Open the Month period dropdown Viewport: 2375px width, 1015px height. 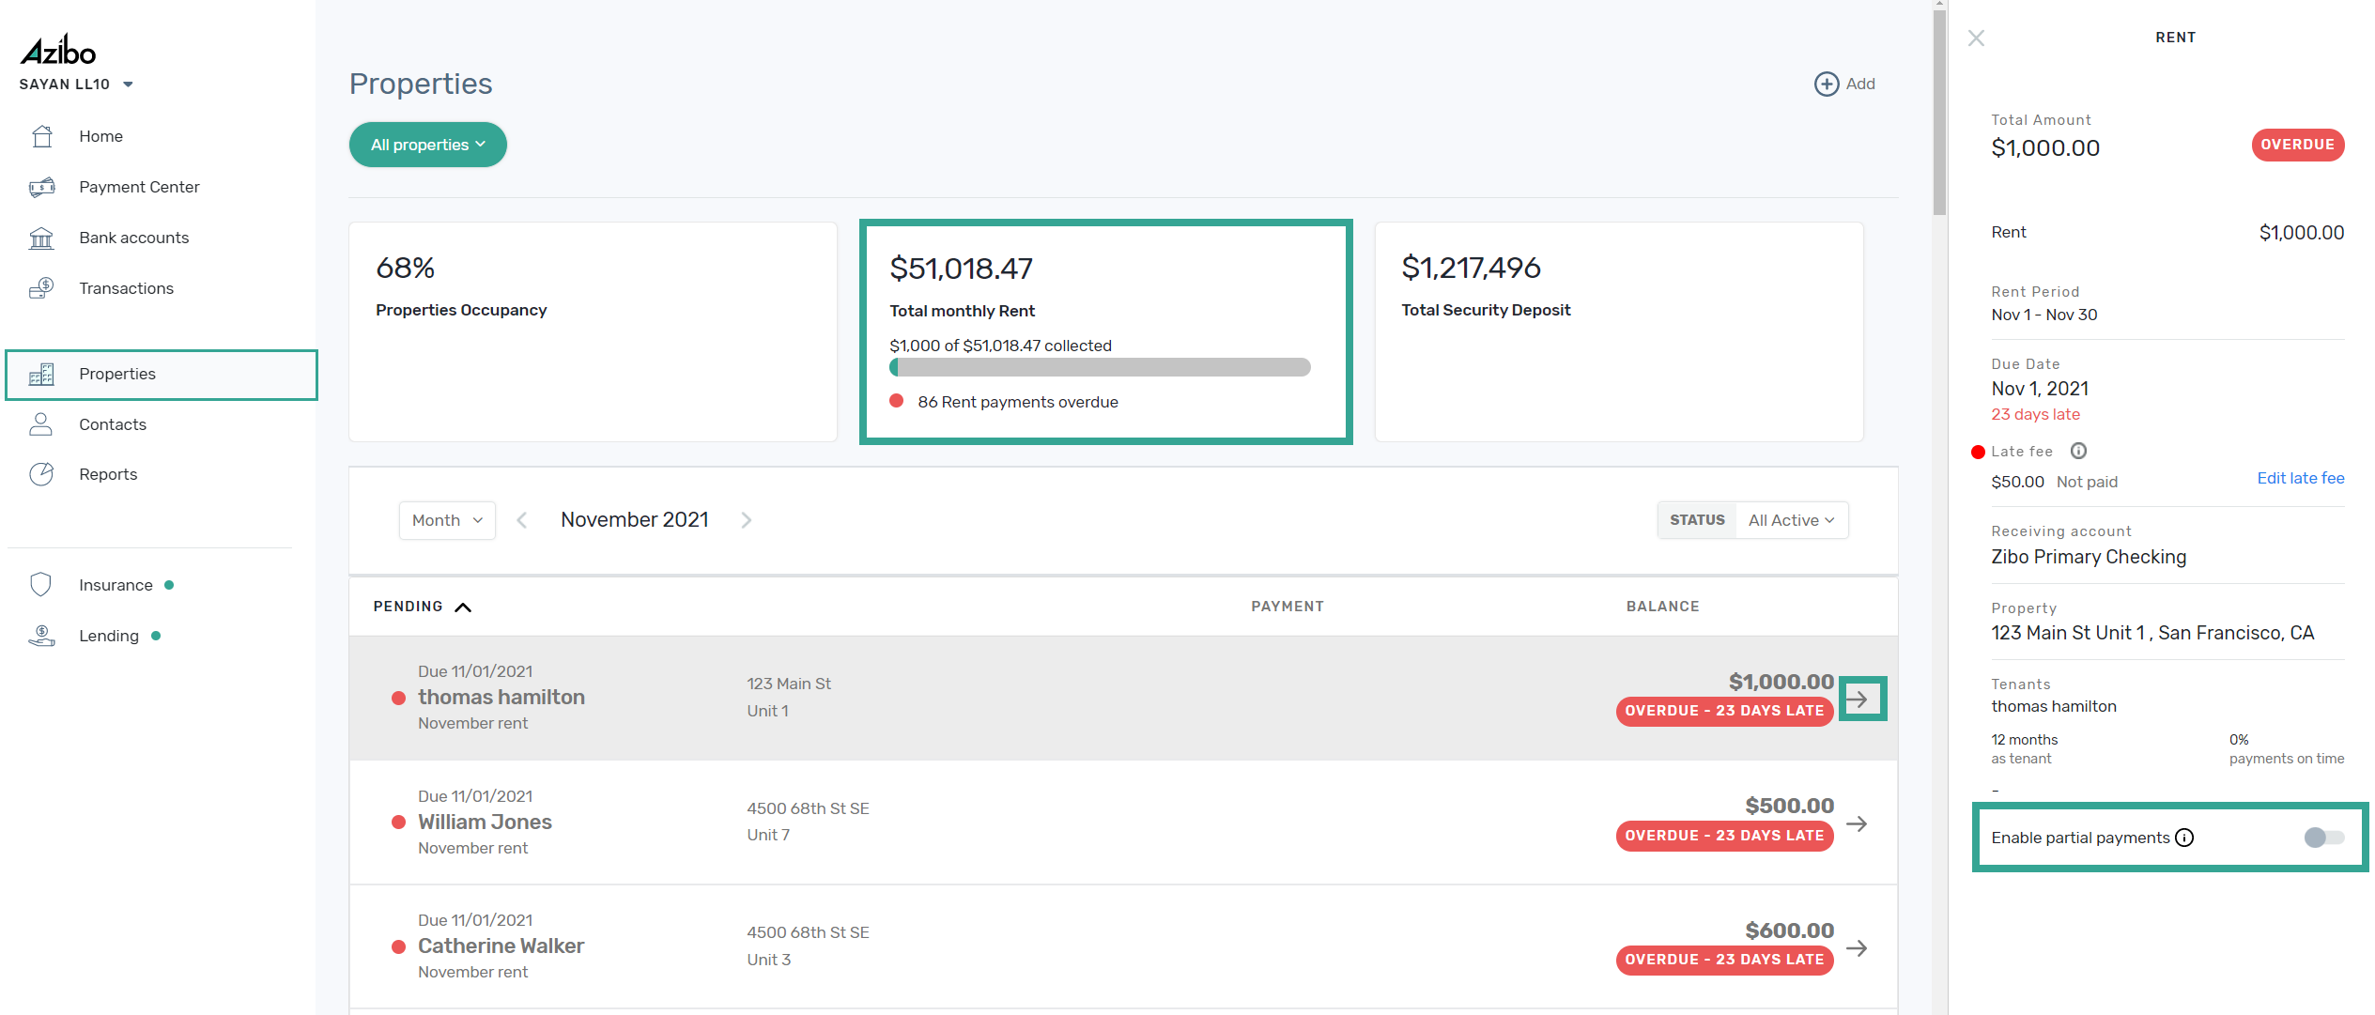pyautogui.click(x=447, y=520)
